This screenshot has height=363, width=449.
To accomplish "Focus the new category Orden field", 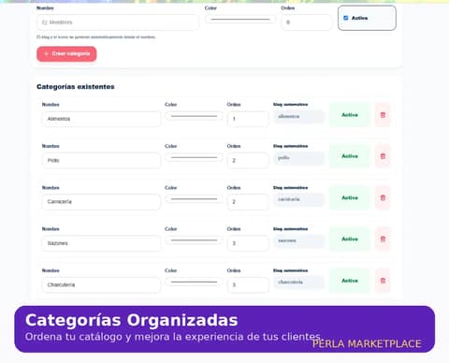I will (x=307, y=22).
